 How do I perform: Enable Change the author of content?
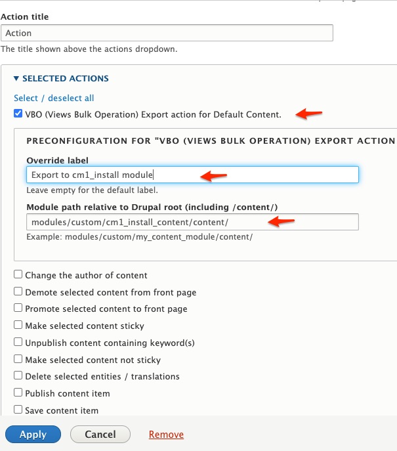[18, 274]
